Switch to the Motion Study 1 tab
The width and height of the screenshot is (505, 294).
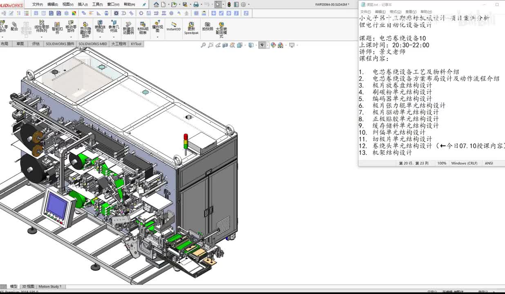(x=50, y=287)
